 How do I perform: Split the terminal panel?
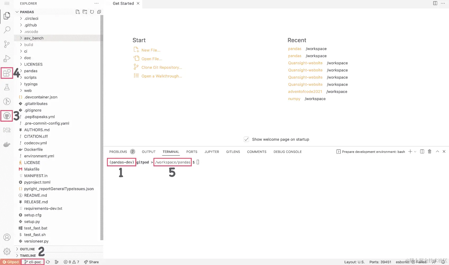422,152
